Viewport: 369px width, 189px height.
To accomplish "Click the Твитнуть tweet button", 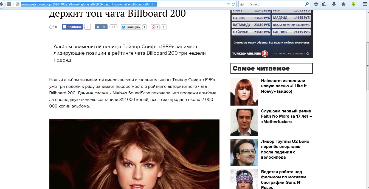I will 131,27.
